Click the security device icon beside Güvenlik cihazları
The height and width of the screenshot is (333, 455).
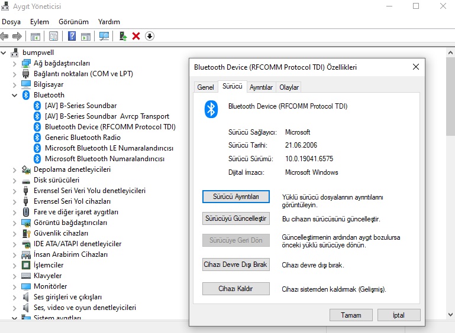[x=27, y=233]
